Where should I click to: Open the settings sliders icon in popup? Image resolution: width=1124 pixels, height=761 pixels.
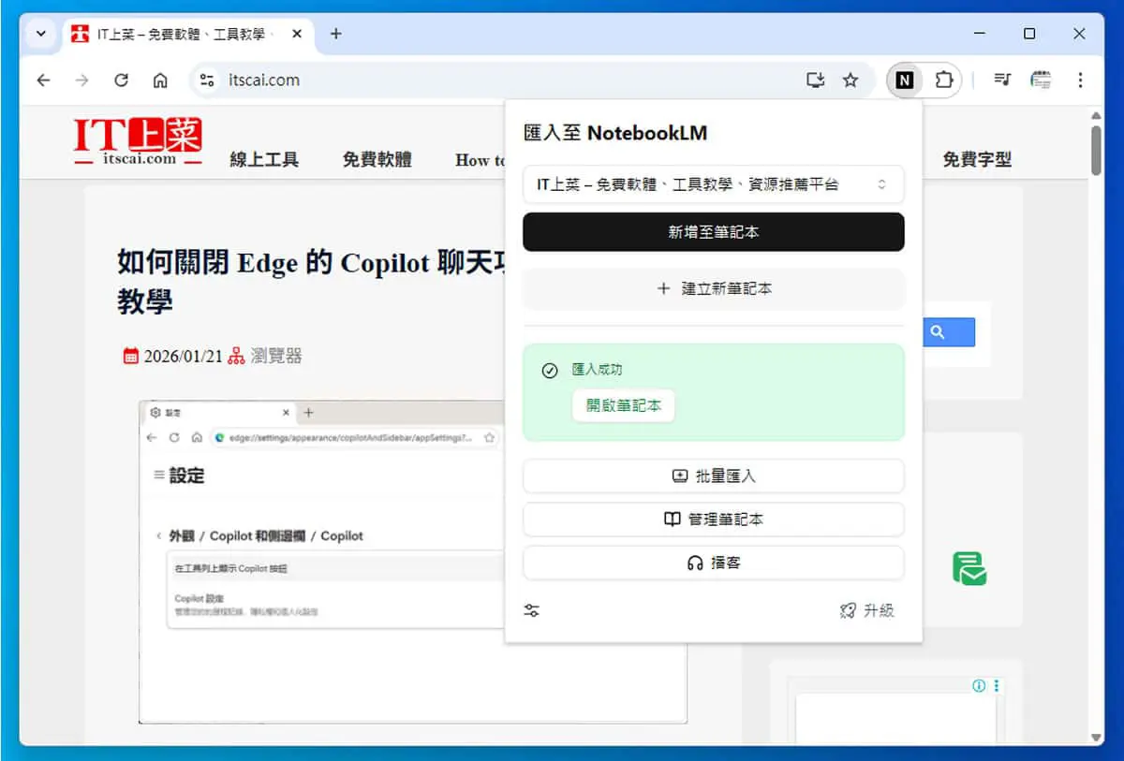coord(532,611)
